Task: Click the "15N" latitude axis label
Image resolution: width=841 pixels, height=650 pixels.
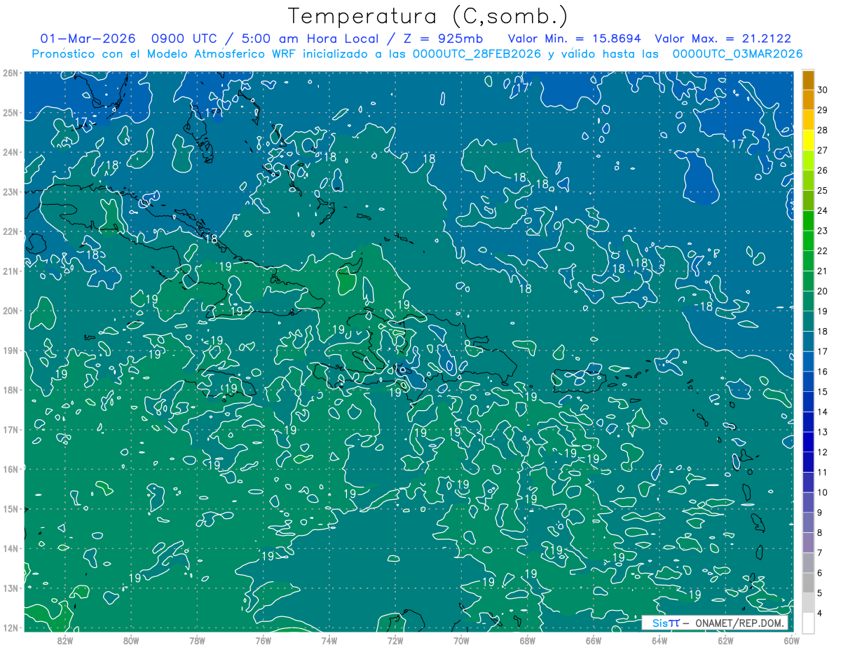Action: point(11,509)
